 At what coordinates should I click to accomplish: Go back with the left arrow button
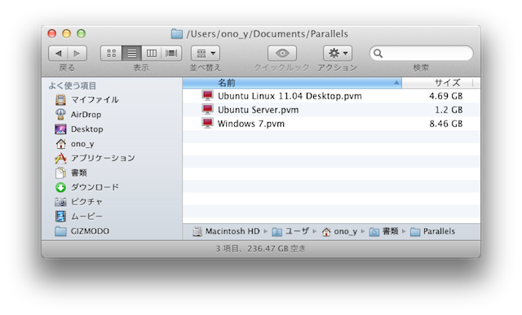click(58, 53)
